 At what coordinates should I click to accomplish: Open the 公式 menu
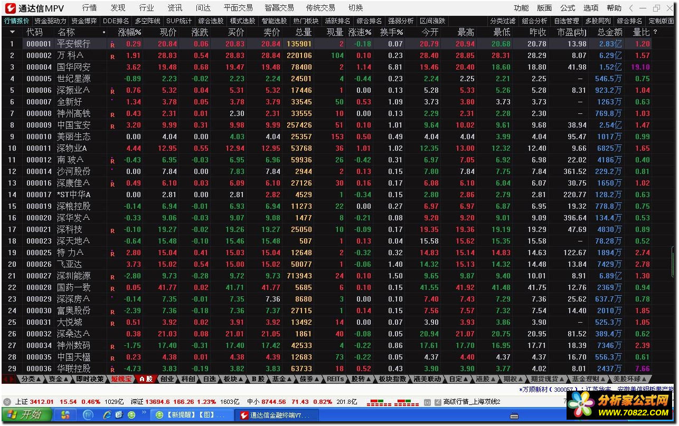(568, 8)
